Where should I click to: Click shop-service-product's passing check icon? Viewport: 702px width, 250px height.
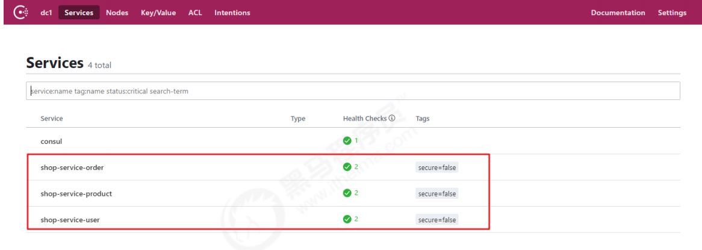click(x=347, y=193)
